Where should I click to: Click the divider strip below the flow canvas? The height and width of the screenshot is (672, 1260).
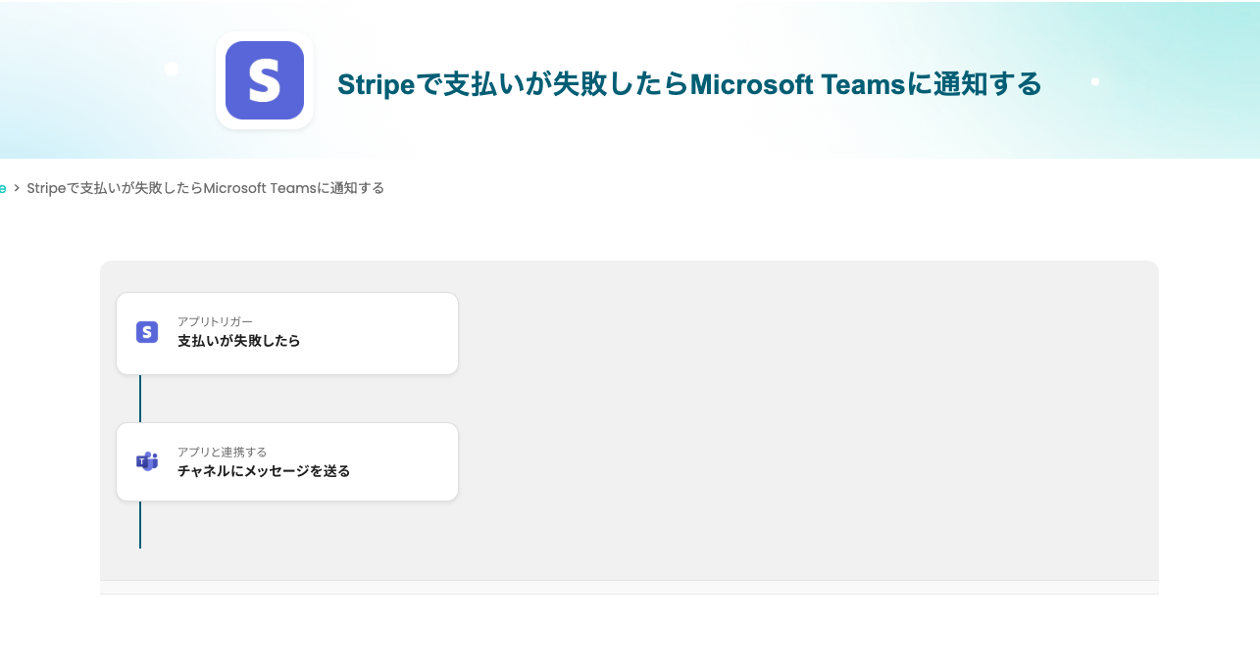(630, 588)
